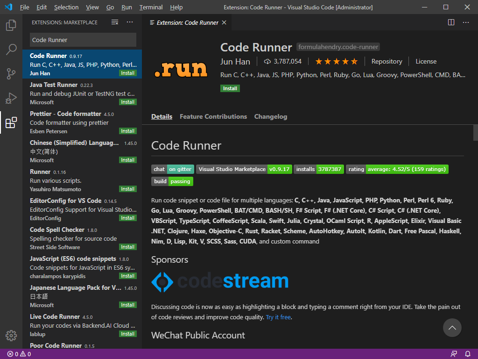
Task: Click the scroll-to-top arrow button
Action: pyautogui.click(x=452, y=328)
